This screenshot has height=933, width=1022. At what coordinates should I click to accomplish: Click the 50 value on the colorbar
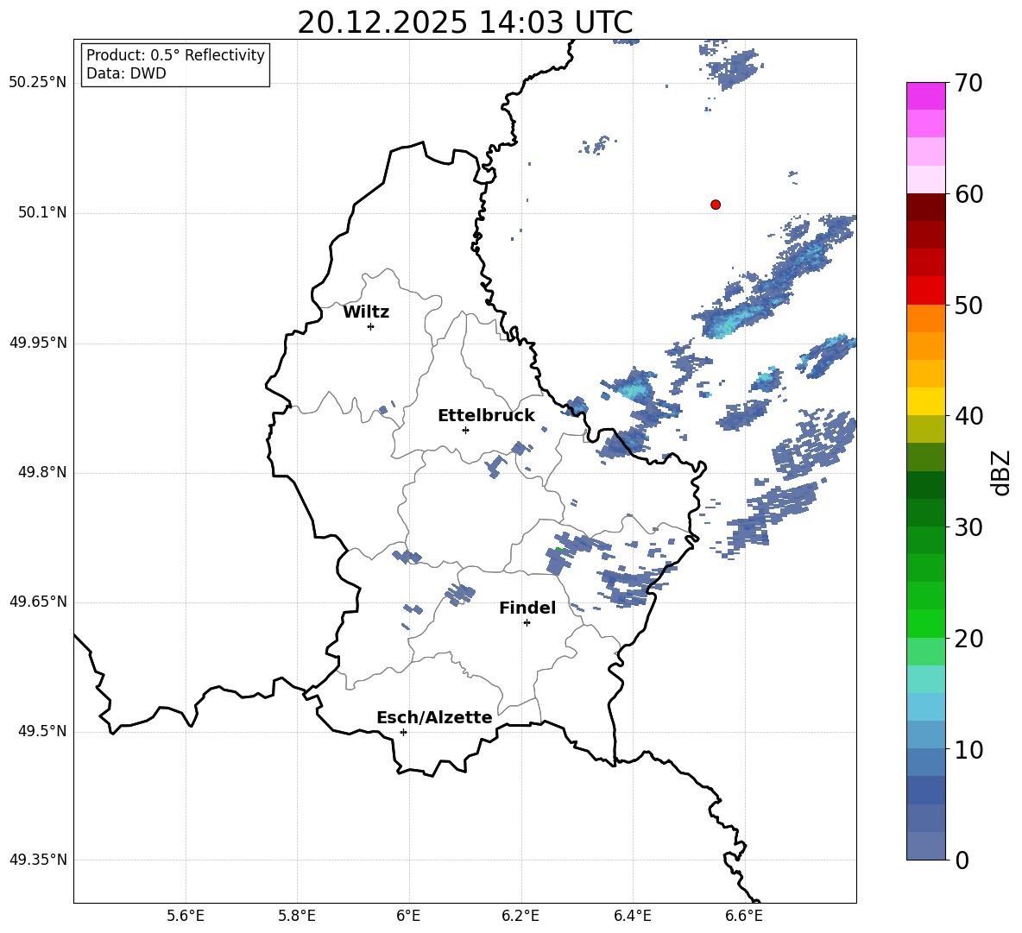[968, 306]
